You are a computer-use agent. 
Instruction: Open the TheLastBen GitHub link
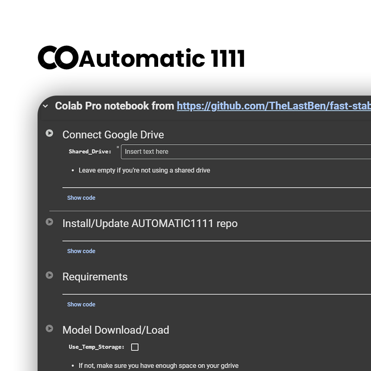(274, 106)
